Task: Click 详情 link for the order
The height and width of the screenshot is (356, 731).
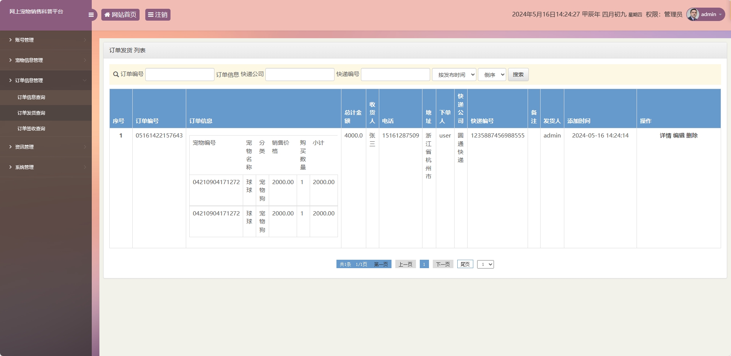Action: (x=665, y=136)
